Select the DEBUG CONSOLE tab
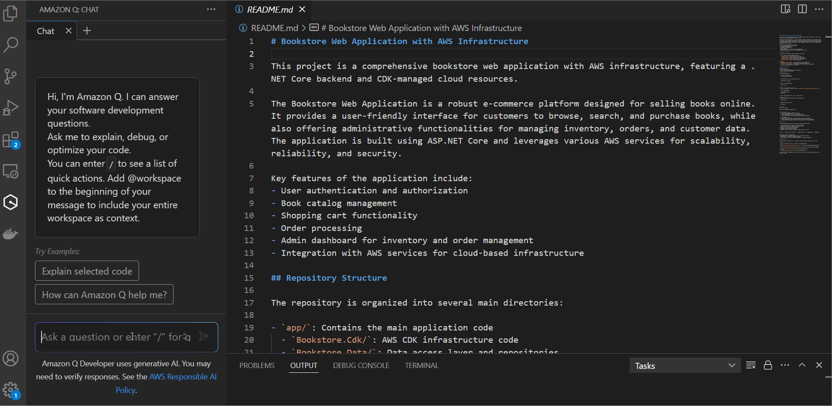This screenshot has height=406, width=832. 361,365
